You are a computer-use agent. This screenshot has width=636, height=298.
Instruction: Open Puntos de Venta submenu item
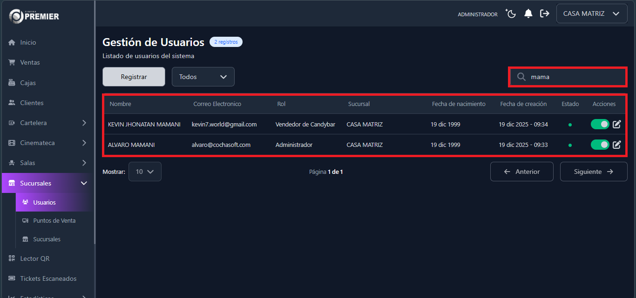(54, 221)
